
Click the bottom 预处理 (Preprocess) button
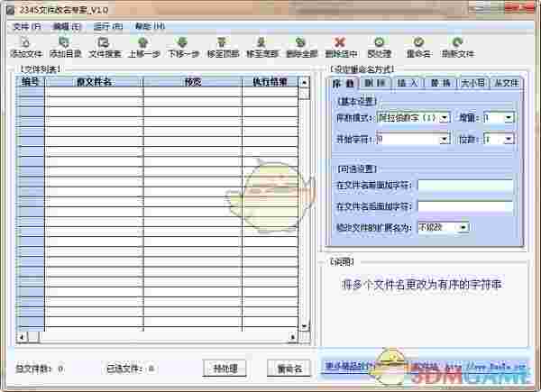tap(225, 369)
